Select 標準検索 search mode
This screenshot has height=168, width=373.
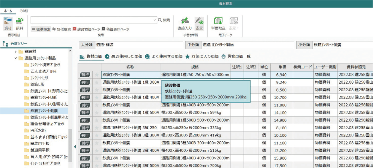tap(41, 29)
